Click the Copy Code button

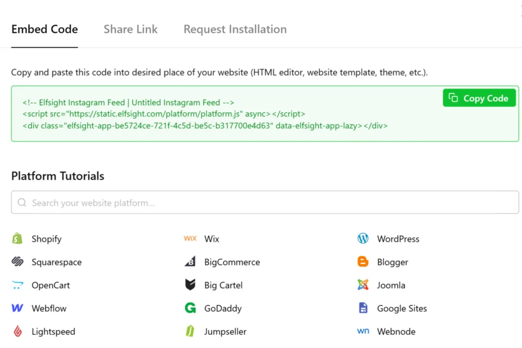pos(479,98)
